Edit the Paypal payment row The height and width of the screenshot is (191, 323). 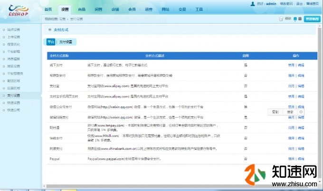(x=301, y=159)
